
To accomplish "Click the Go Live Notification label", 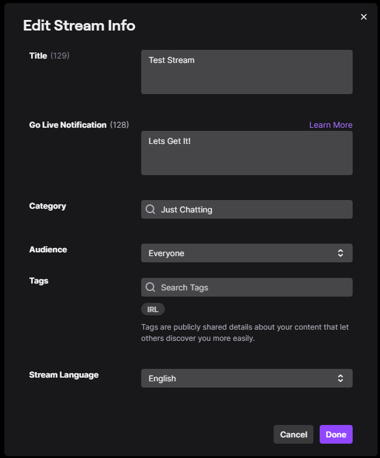I will (x=68, y=125).
